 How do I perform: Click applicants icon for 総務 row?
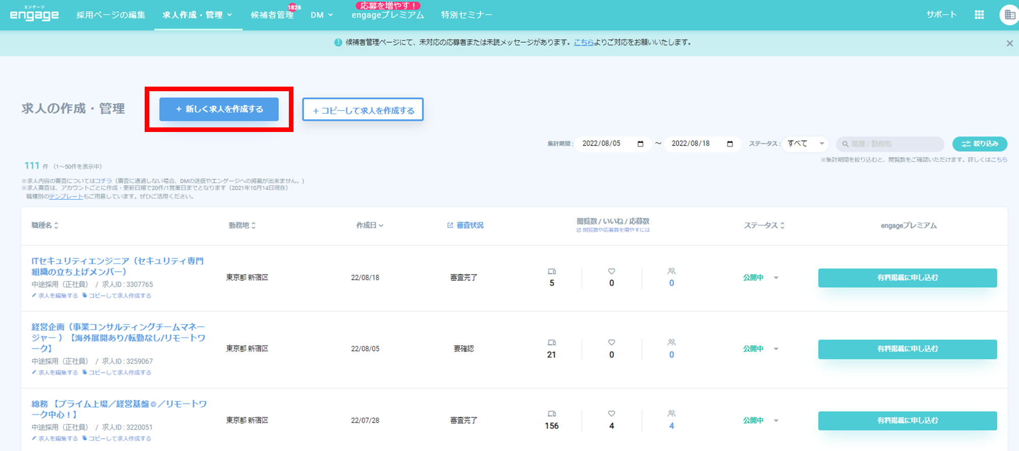pos(672,414)
